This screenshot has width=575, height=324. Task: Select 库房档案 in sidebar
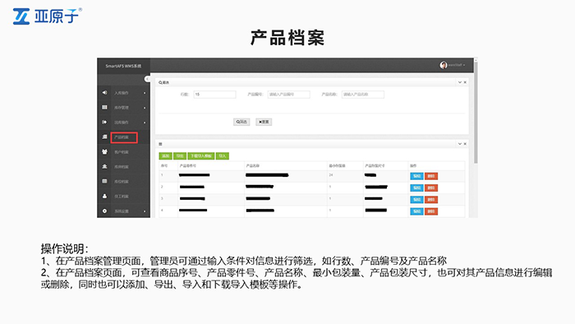click(x=122, y=167)
